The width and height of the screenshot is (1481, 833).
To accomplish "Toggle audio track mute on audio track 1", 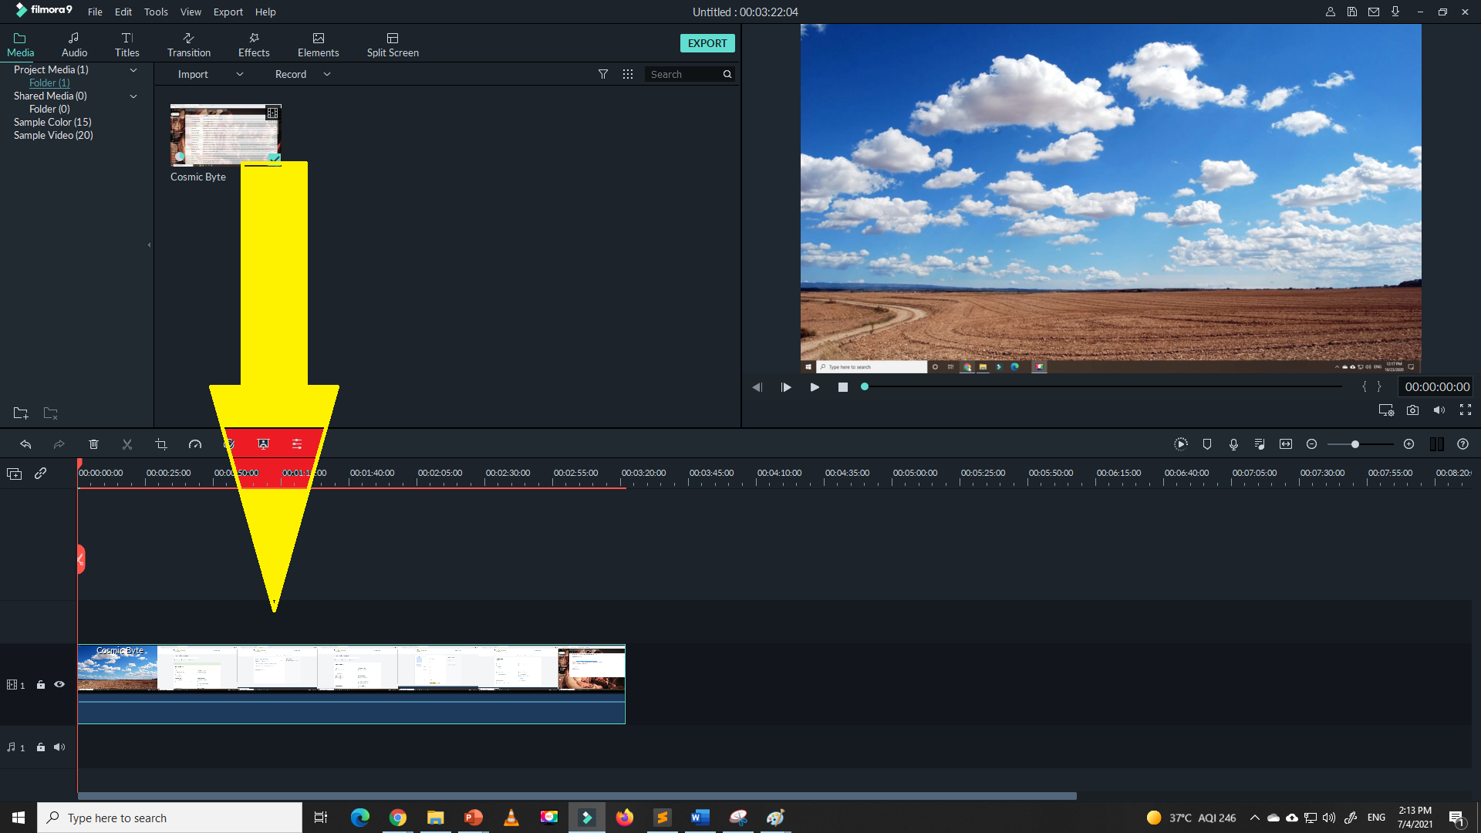I will click(59, 747).
